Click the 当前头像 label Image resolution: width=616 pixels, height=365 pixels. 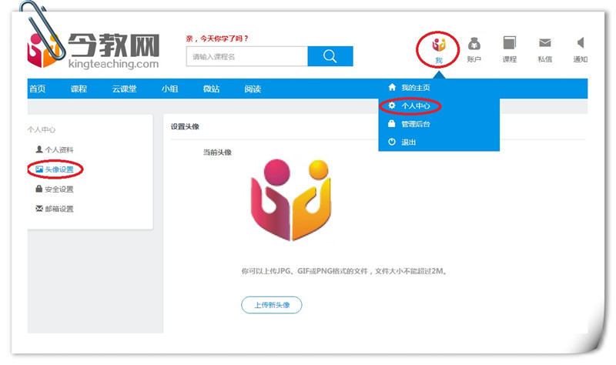pos(217,152)
